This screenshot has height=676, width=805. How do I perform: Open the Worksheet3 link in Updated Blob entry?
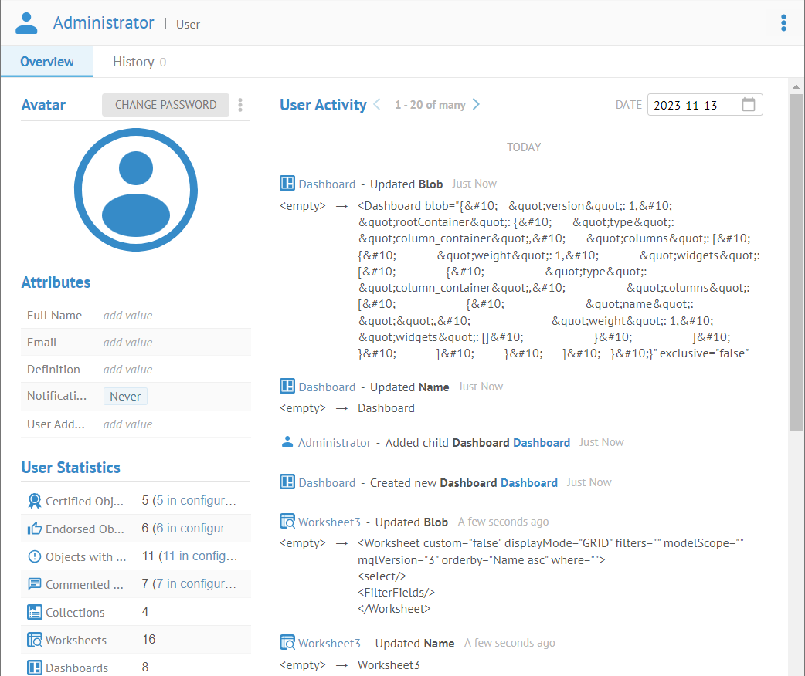329,522
